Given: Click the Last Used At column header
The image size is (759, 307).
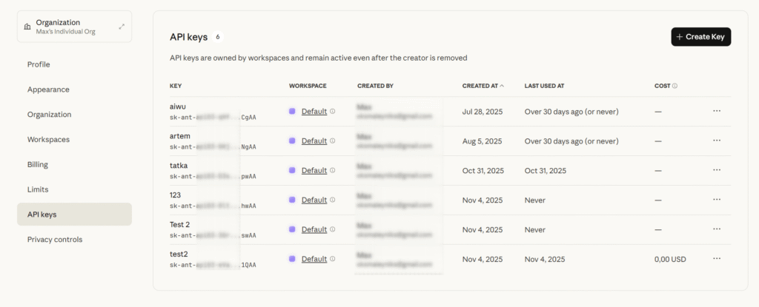Looking at the screenshot, I should pos(544,86).
